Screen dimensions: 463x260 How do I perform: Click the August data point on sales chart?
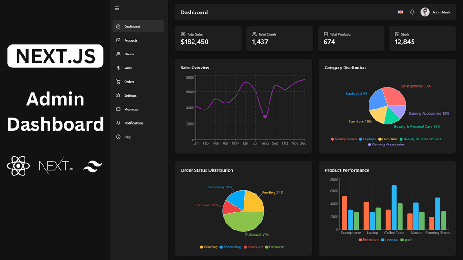(x=265, y=117)
